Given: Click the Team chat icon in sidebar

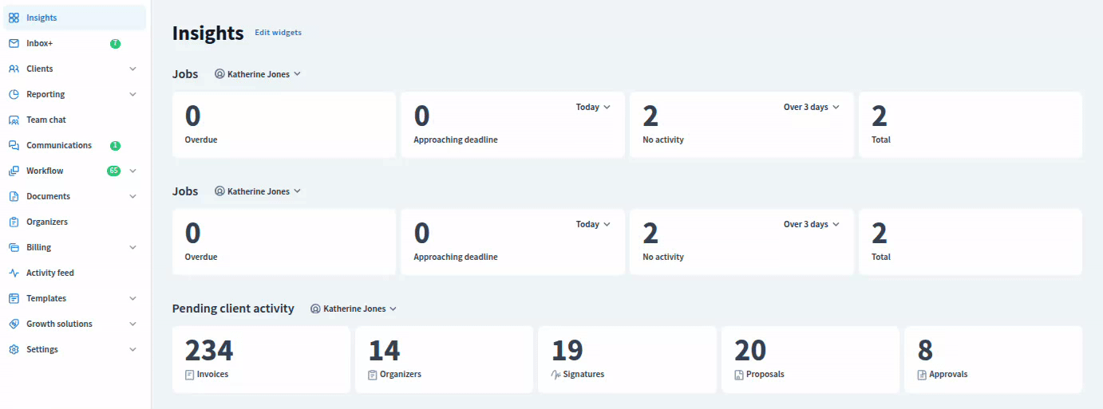Looking at the screenshot, I should click(14, 120).
